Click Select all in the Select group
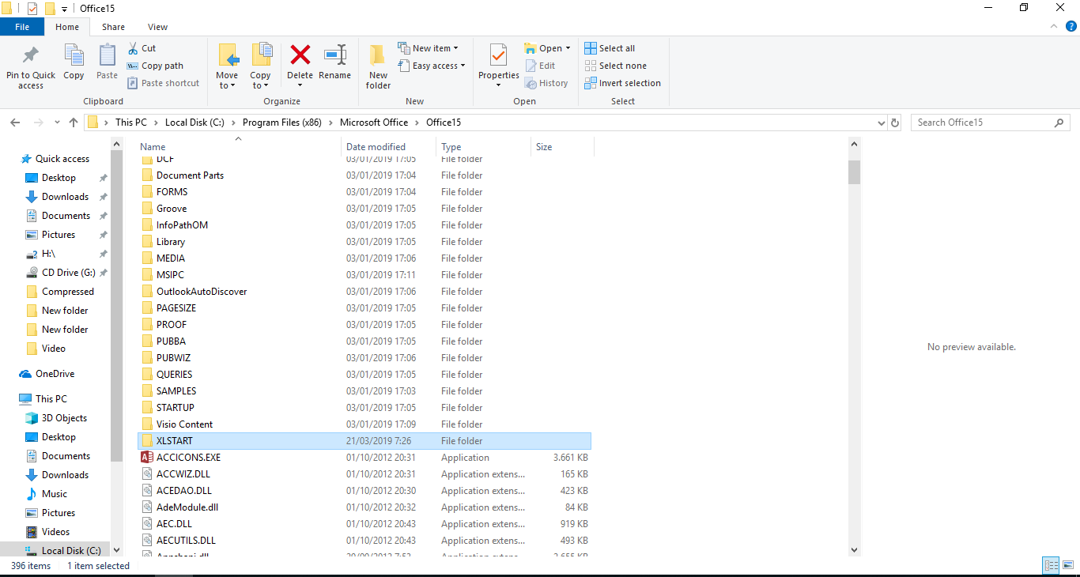 [x=609, y=47]
